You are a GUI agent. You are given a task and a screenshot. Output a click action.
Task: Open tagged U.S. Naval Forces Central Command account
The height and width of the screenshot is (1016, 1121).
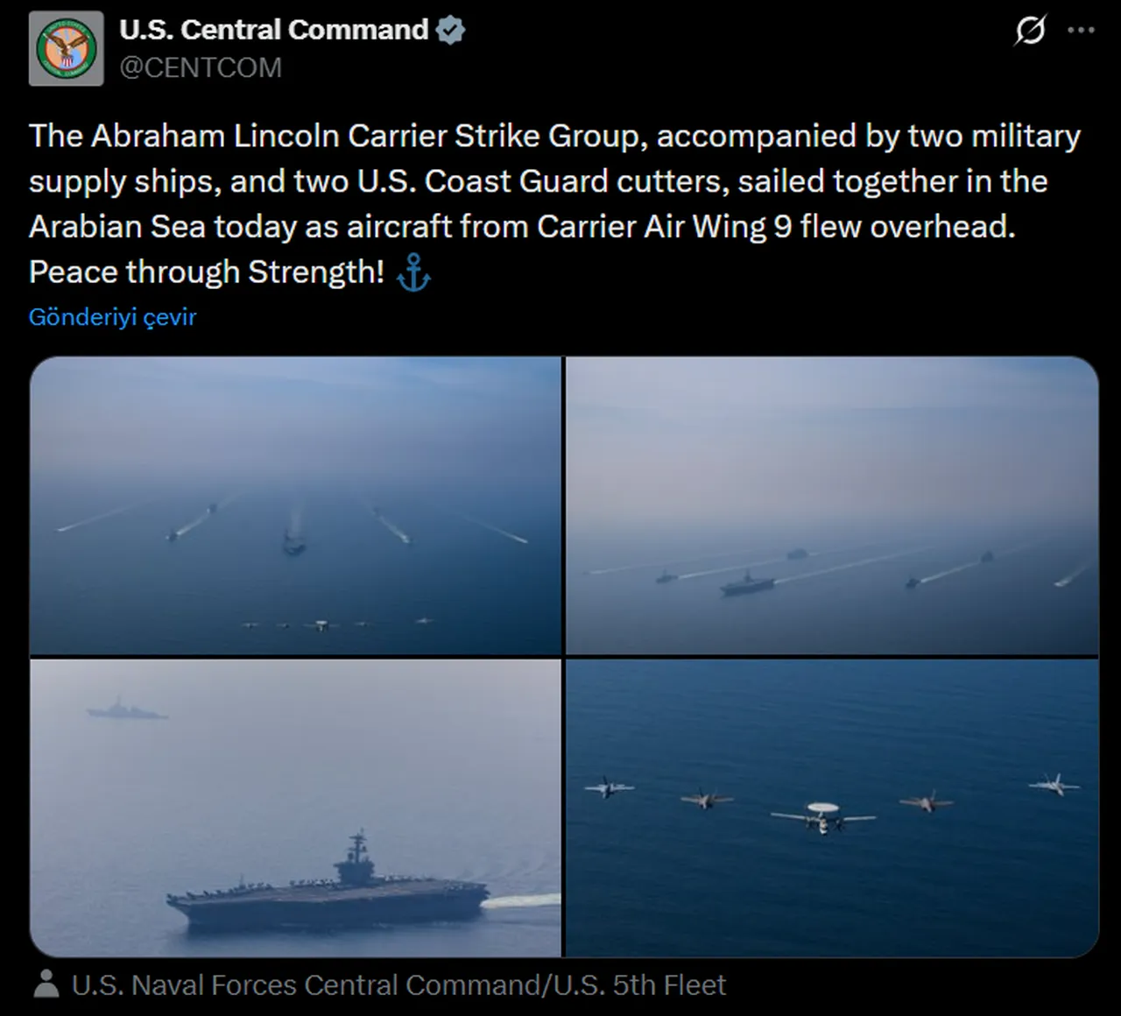[398, 984]
